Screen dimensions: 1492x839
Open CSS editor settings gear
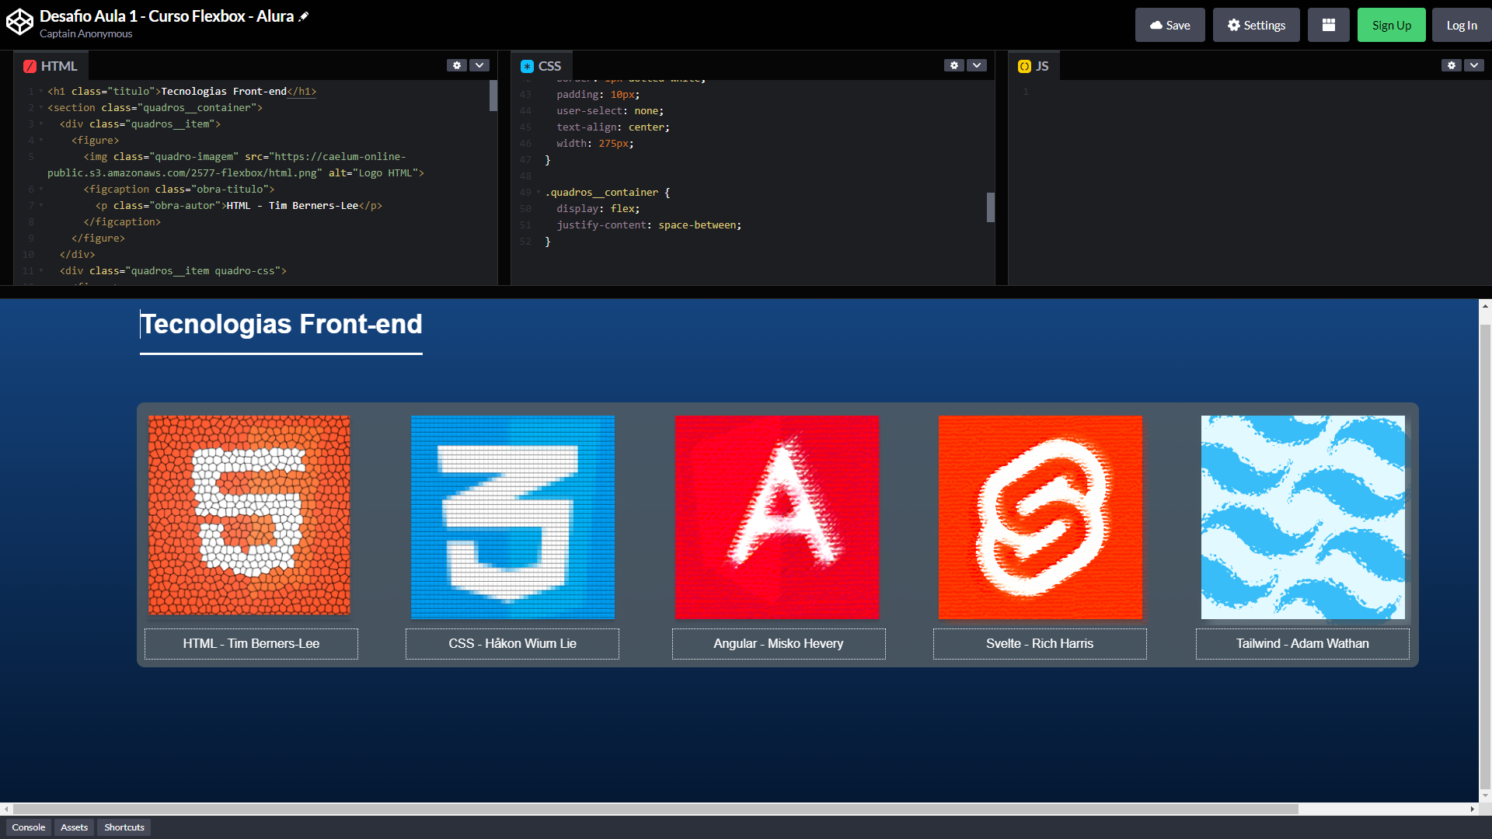click(954, 65)
